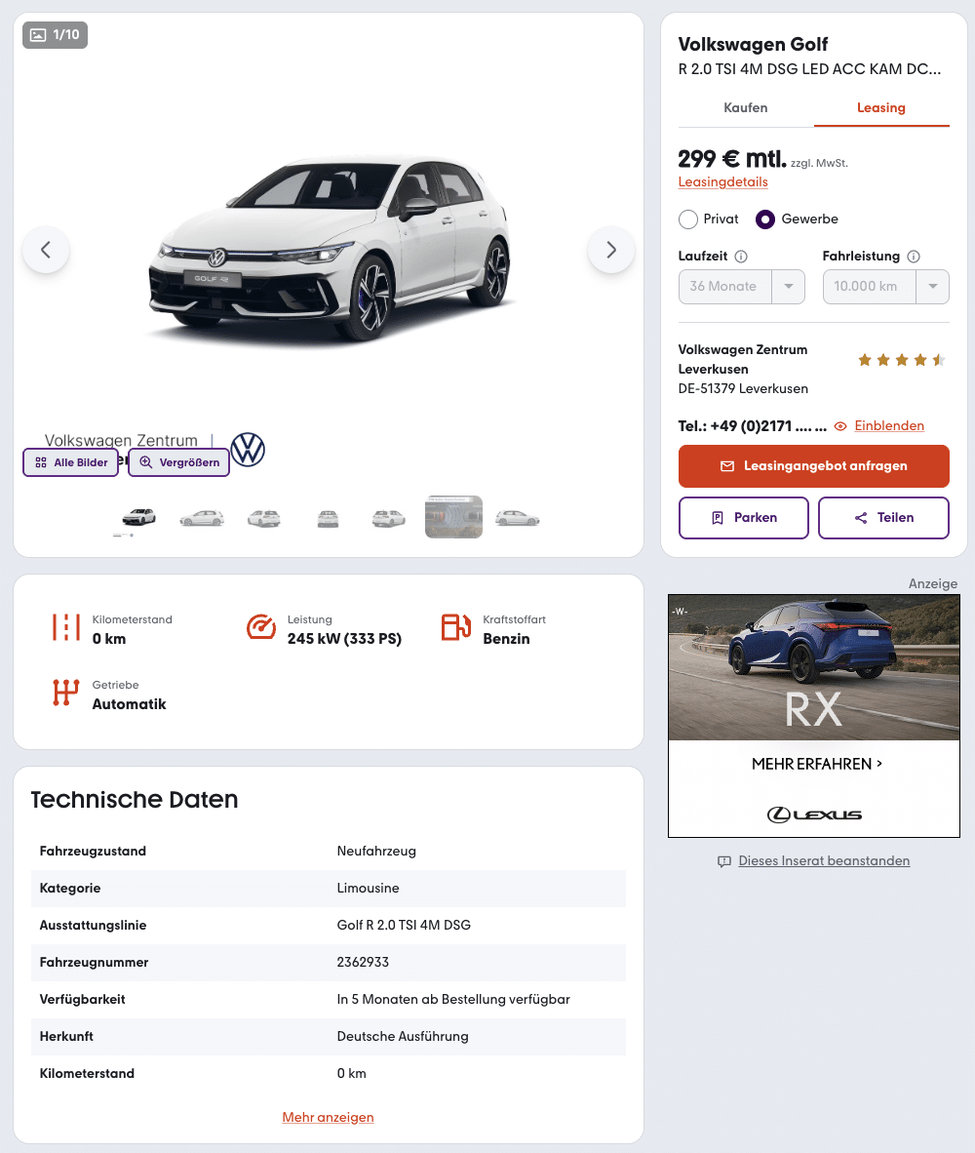Reveal phone number via Einblenden
The width and height of the screenshot is (975, 1153).
click(x=888, y=425)
